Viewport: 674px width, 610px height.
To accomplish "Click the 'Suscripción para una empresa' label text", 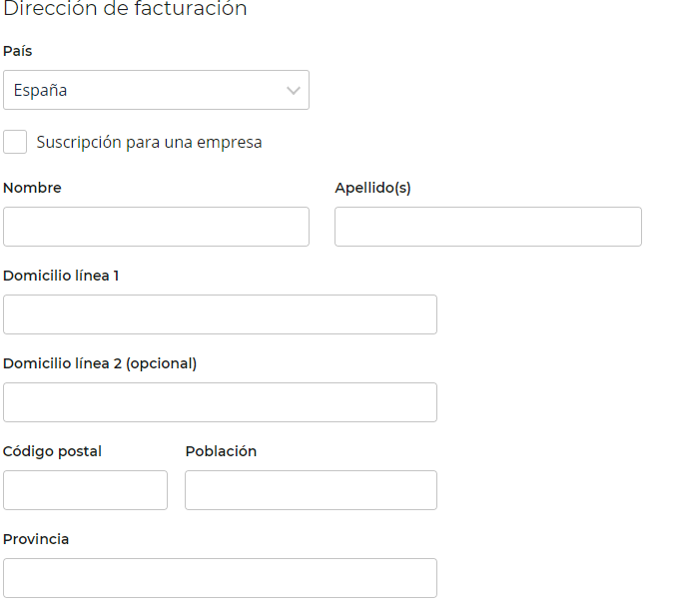I will pyautogui.click(x=149, y=142).
